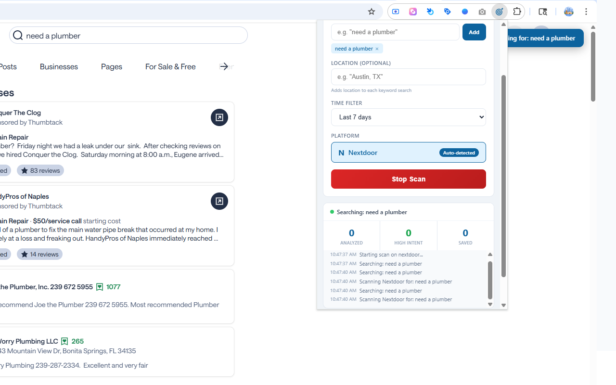This screenshot has height=385, width=616.
Task: Open the pink-purple square extension icon
Action: coord(413,12)
